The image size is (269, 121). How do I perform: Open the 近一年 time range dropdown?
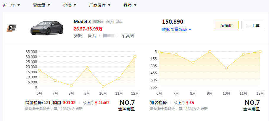point(11,5)
